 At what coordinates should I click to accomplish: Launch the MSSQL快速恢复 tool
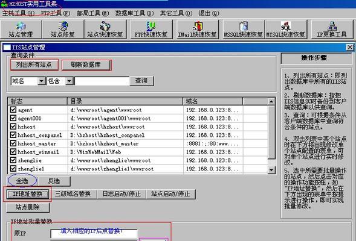coord(244,30)
